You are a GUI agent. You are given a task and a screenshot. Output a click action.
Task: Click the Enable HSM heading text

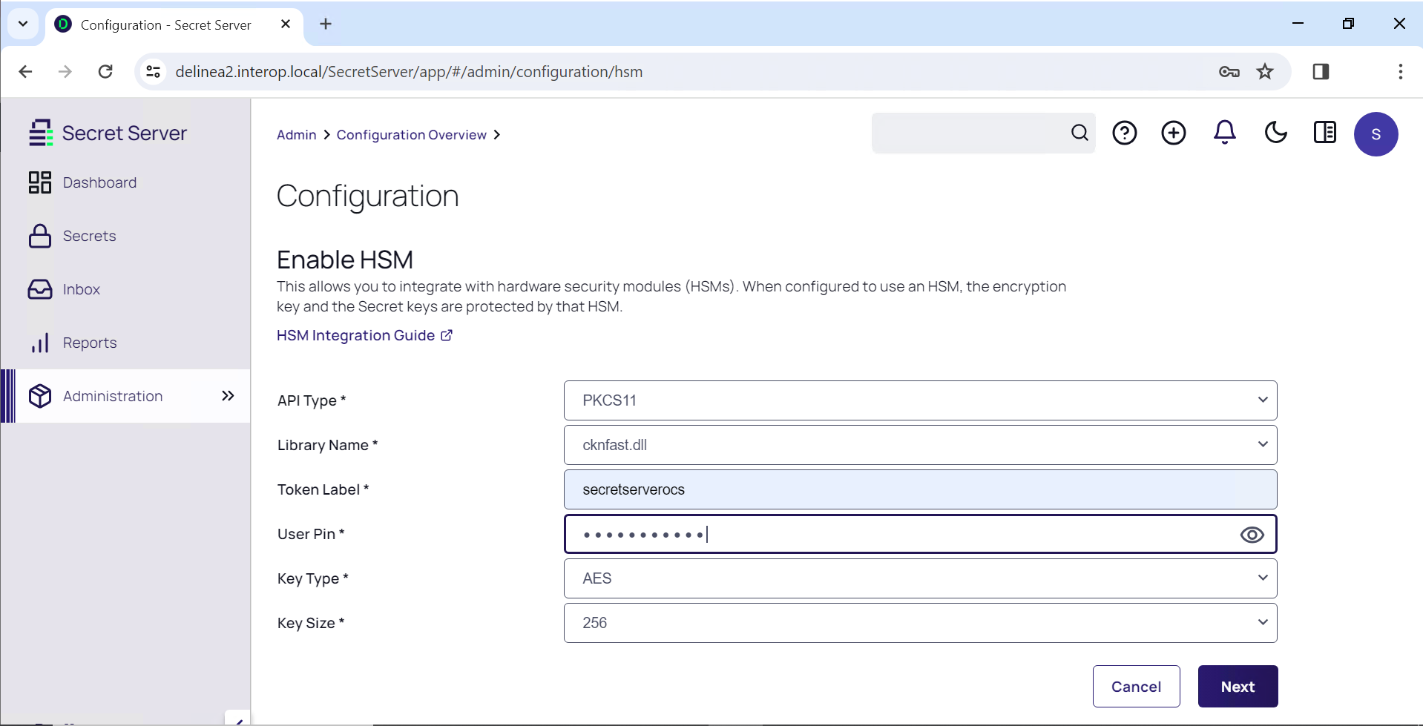(x=345, y=260)
